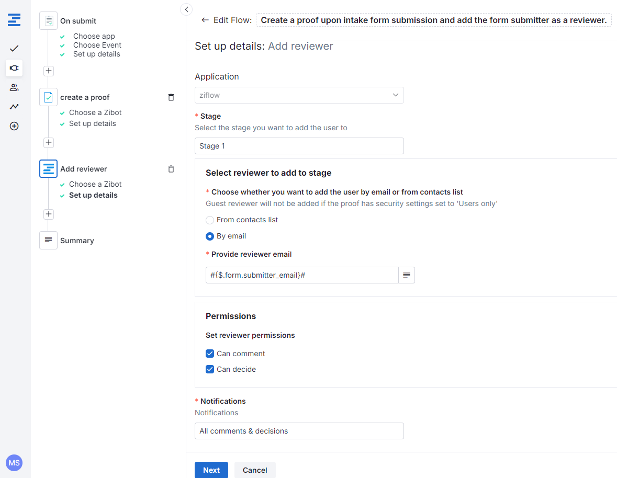Open variable picker beside reviewer email field

tap(407, 275)
